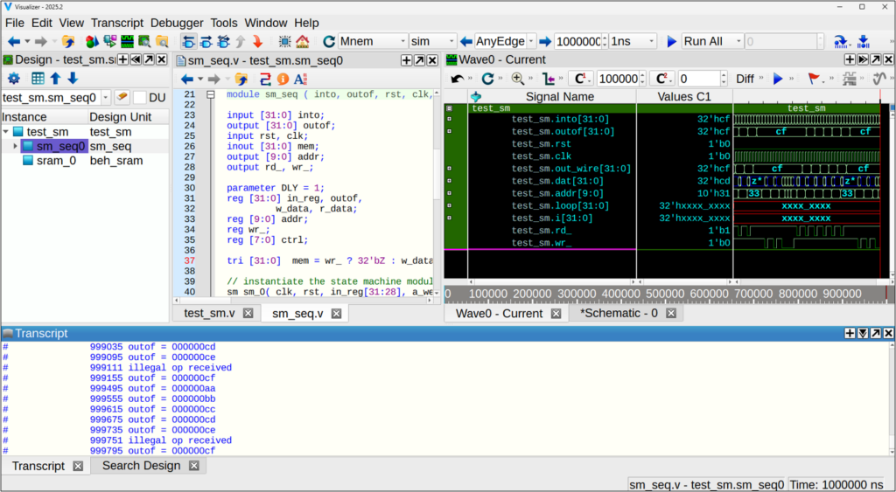The image size is (896, 492).
Task: Close the sm_seq.v tab
Action: coord(336,314)
